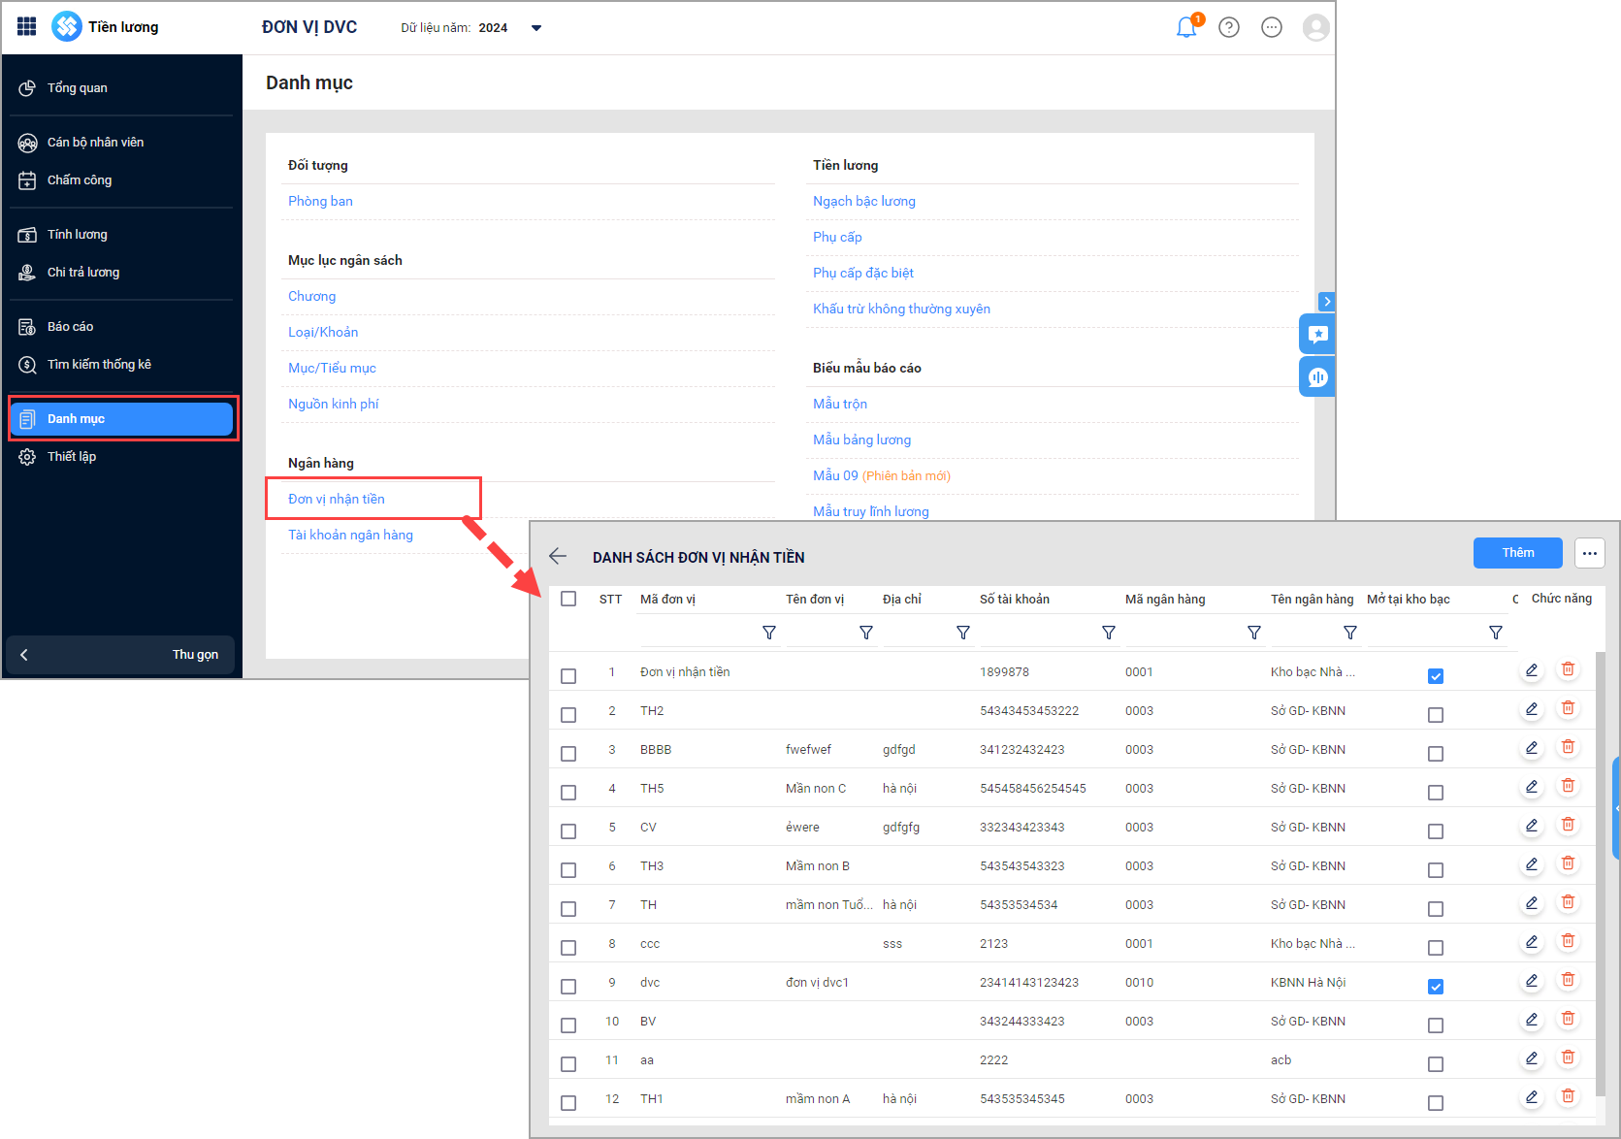Image resolution: width=1621 pixels, height=1139 pixels.
Task: Uncheck Mở tại kho bạc for the dvc row
Action: pyautogui.click(x=1436, y=987)
